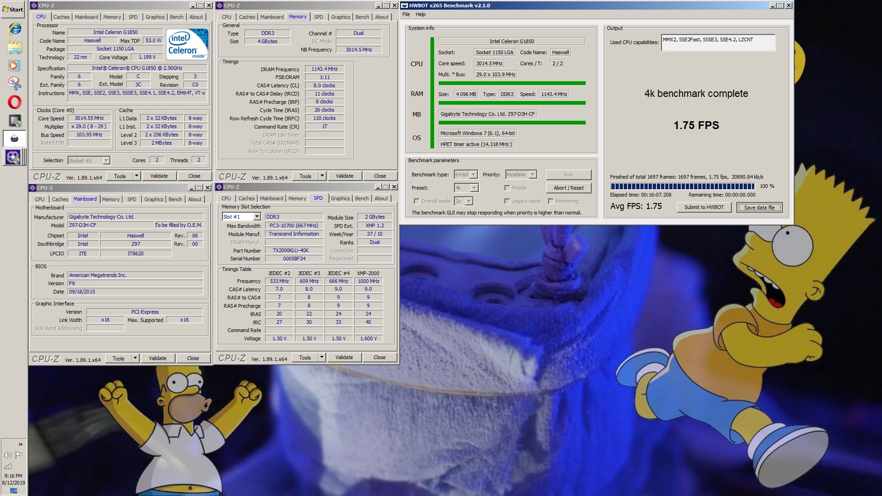Click Submit to HWBOT button
This screenshot has height=496, width=882.
(x=704, y=207)
